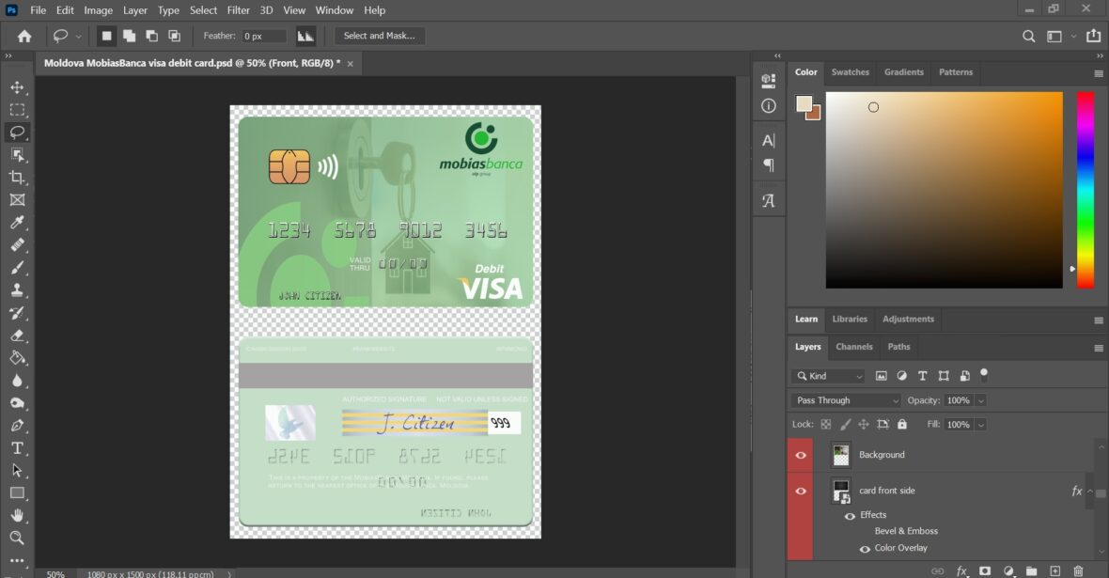Open the Character panel icon

[x=768, y=140]
